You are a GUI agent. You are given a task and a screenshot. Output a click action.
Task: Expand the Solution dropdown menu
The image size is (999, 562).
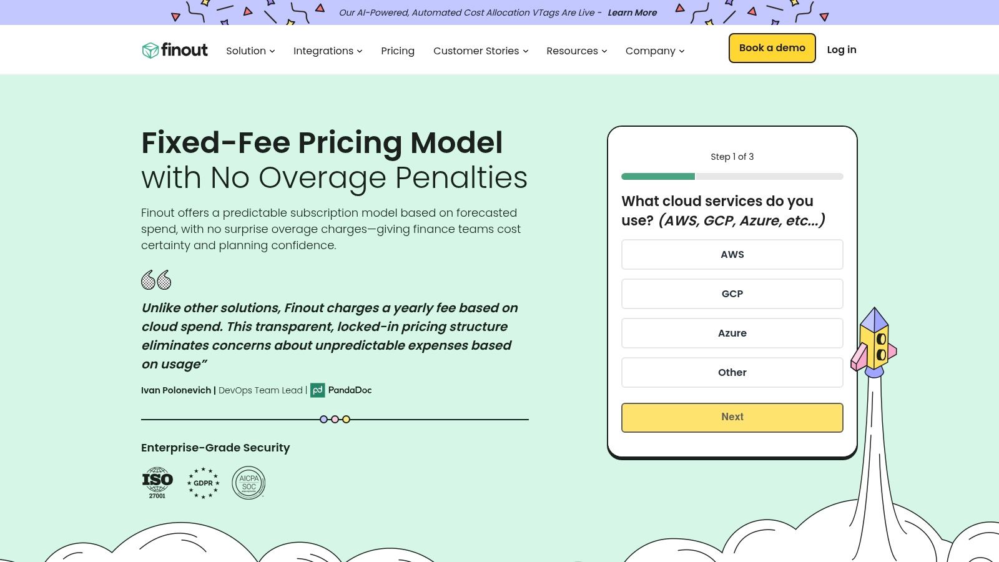(250, 51)
